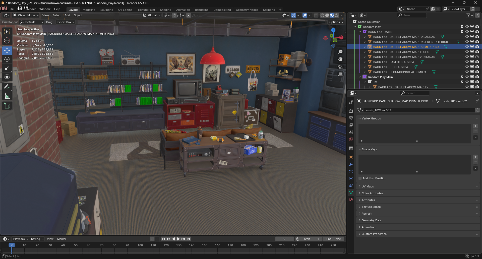This screenshot has width=482, height=259.
Task: Toggle the camera view icon in the viewport
Action: (340, 67)
